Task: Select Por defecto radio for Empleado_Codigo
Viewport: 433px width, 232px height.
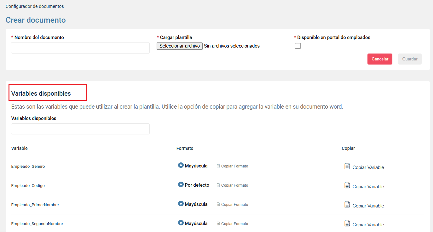Action: 181,184
